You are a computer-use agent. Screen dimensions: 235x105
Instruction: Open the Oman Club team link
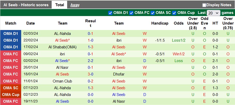point(62,81)
